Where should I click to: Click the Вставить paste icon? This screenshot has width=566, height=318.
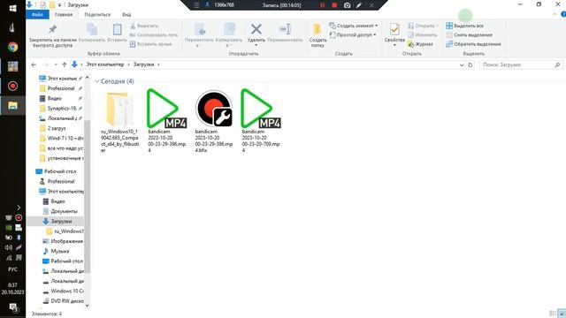coord(117,29)
